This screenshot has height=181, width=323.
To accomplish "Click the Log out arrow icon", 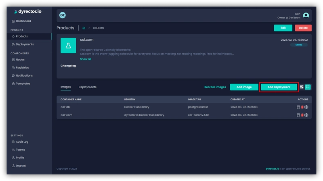I will point(13,166).
